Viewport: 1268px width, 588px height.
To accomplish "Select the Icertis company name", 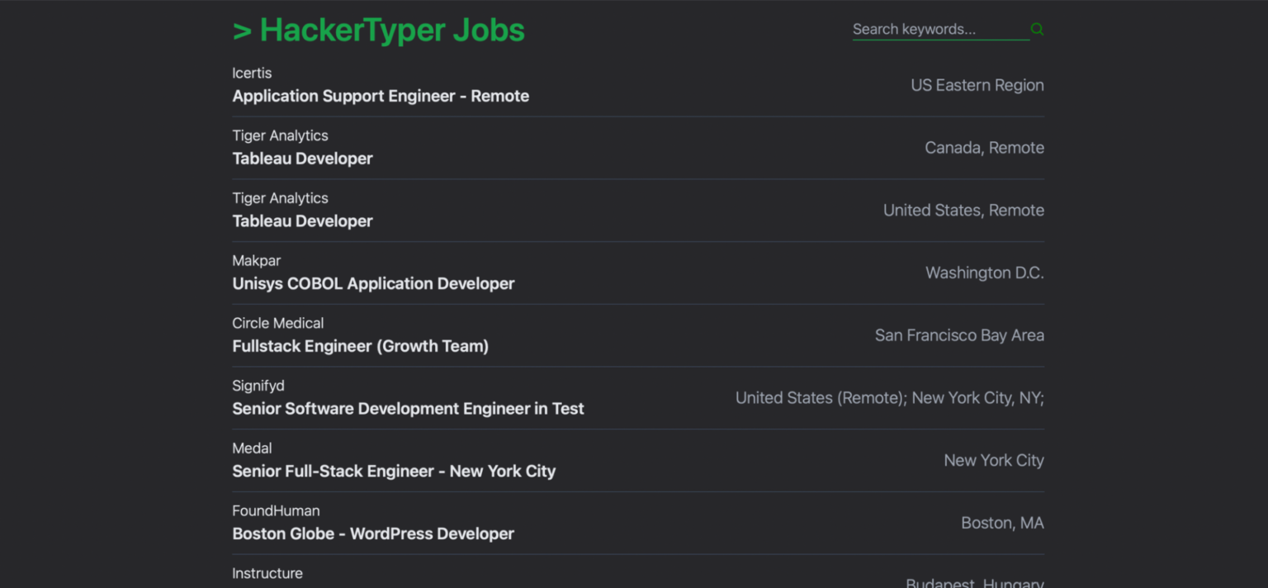I will tap(252, 73).
